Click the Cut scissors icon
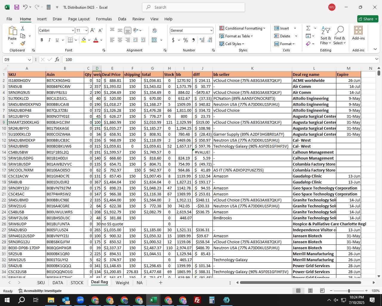 point(23,28)
